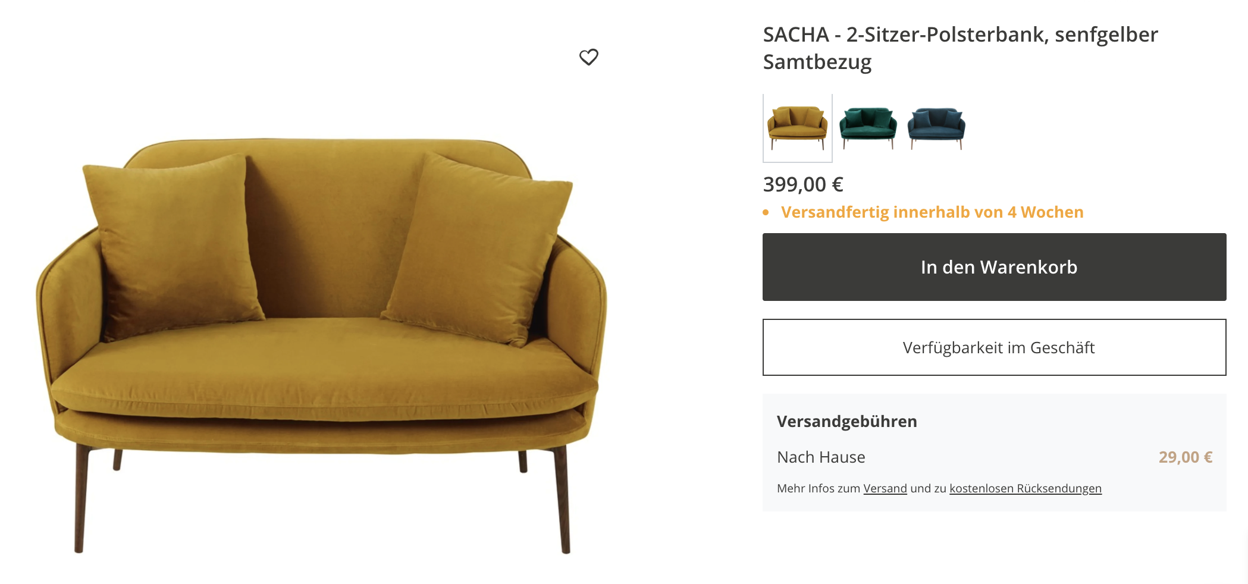Click the 29,00 € shipping cost
The width and height of the screenshot is (1248, 584).
point(1185,457)
